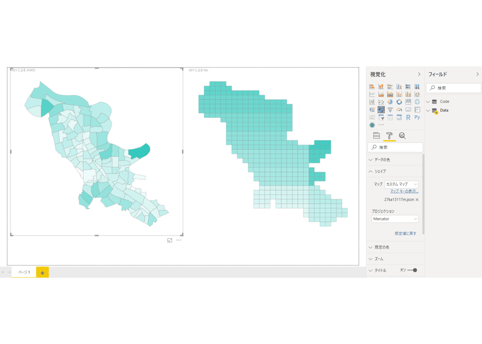Expand the Code table in Fields
The image size is (482, 344).
pyautogui.click(x=428, y=102)
